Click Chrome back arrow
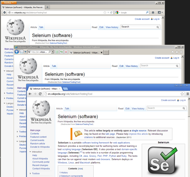The width and height of the screenshot is (190, 177). pyautogui.click(x=30, y=94)
